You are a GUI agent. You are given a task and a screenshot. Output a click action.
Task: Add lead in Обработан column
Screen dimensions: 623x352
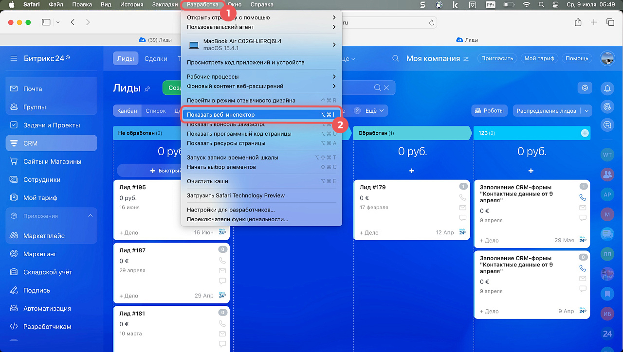[x=412, y=171]
